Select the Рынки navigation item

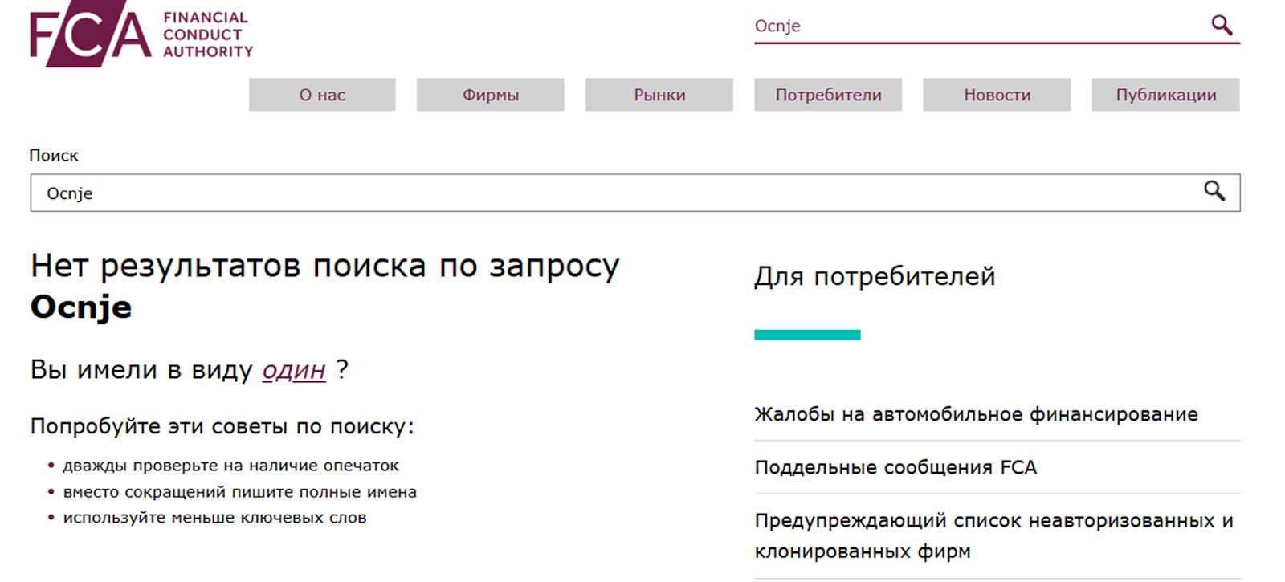(x=659, y=95)
